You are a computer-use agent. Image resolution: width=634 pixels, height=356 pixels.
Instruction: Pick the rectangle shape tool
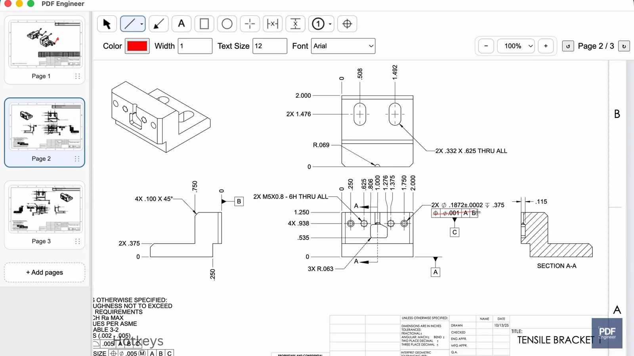tap(204, 24)
